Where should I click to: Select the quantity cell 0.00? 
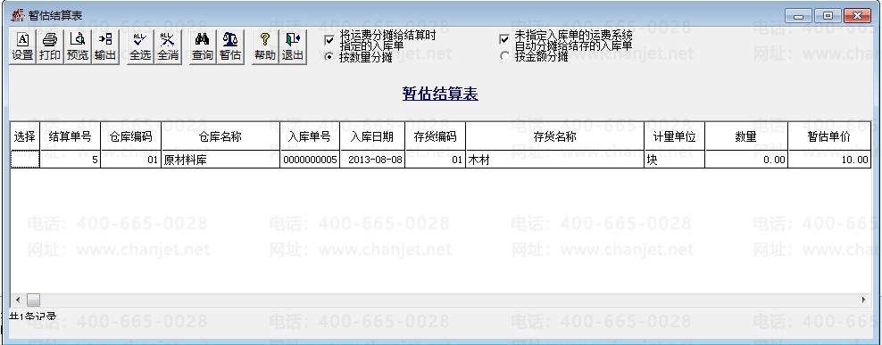point(746,160)
